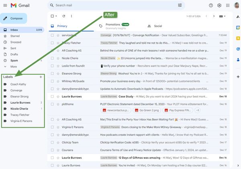This screenshot has width=241, height=169.
Task: Show the side panel chevron at bottom right
Action: [x=238, y=165]
